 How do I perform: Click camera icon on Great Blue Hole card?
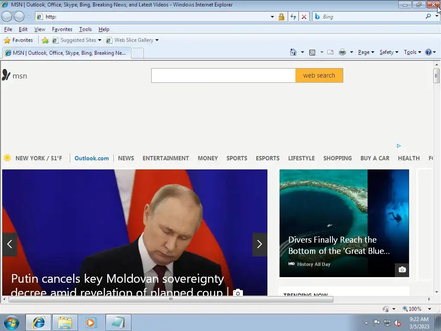pyautogui.click(x=402, y=270)
